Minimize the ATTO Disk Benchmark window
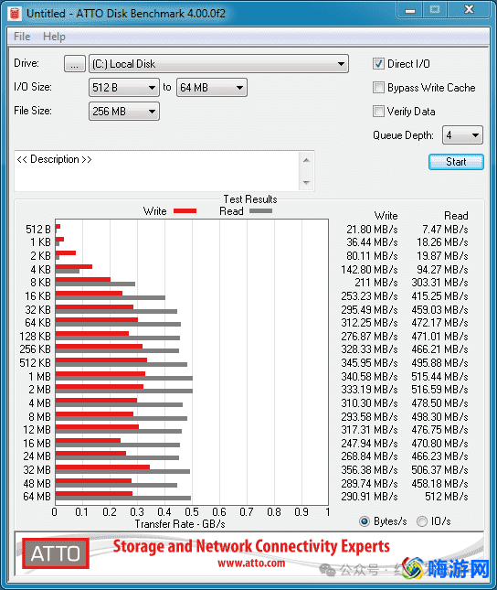The image size is (497, 590). [410, 10]
